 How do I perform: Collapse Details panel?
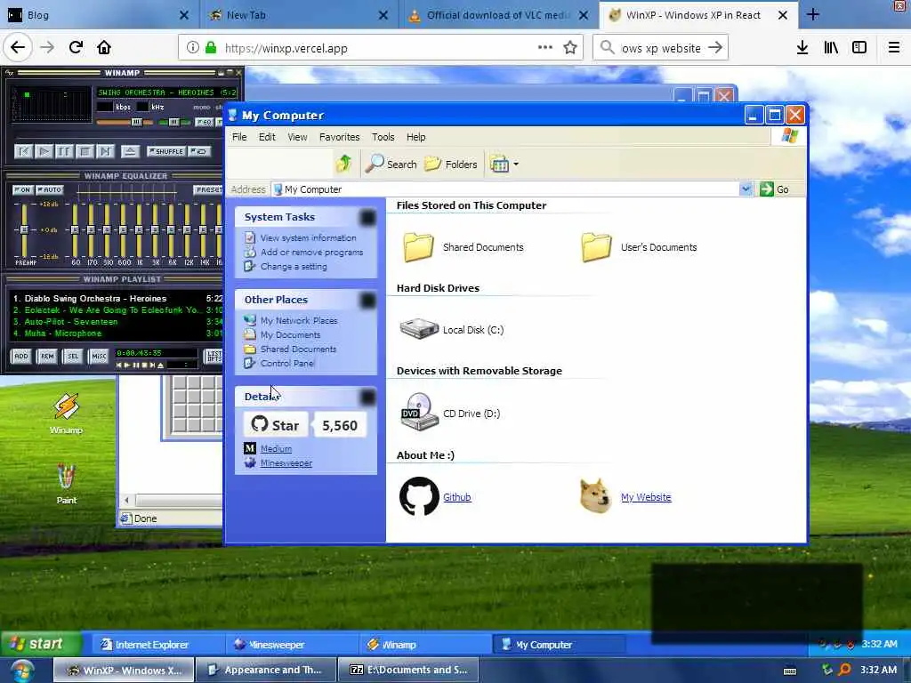[367, 398]
